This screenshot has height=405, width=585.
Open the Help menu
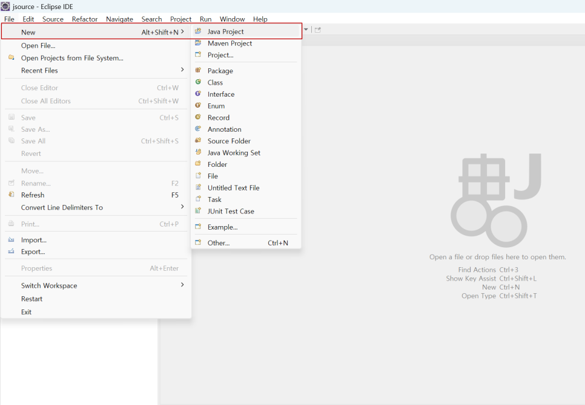click(x=260, y=19)
